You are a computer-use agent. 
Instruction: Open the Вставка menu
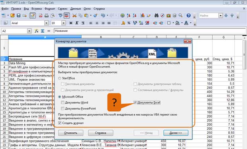[x=37, y=9]
